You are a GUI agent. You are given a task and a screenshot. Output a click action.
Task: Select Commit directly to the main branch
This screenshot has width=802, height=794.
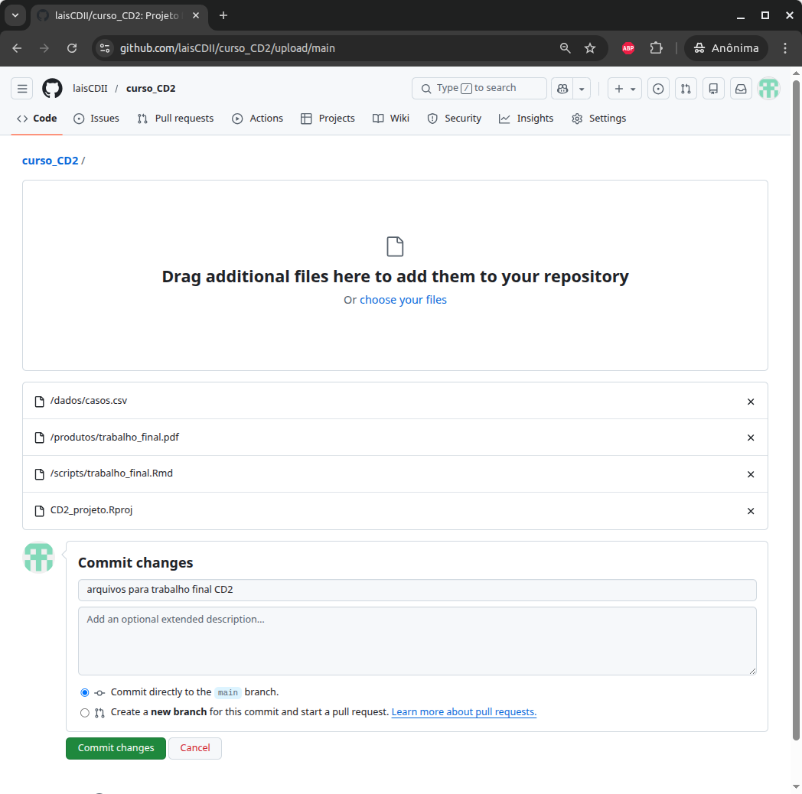(x=85, y=692)
